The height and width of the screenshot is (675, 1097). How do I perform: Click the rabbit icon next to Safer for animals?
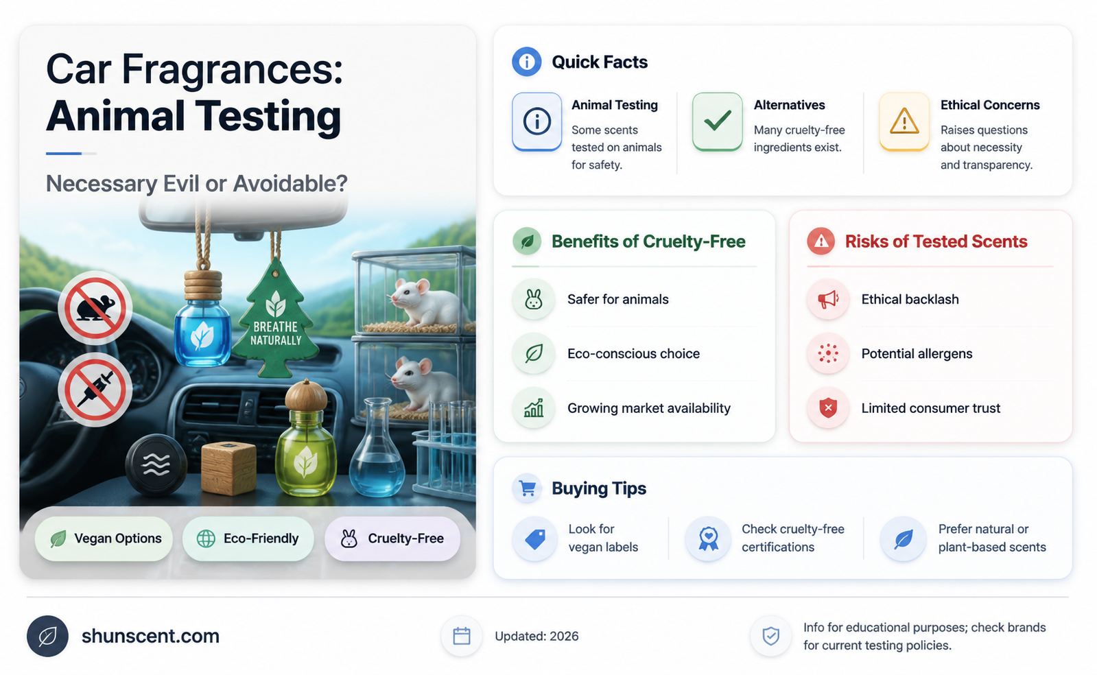(x=534, y=299)
